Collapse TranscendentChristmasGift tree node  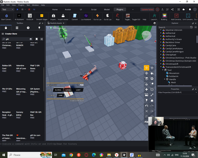click(x=161, y=67)
